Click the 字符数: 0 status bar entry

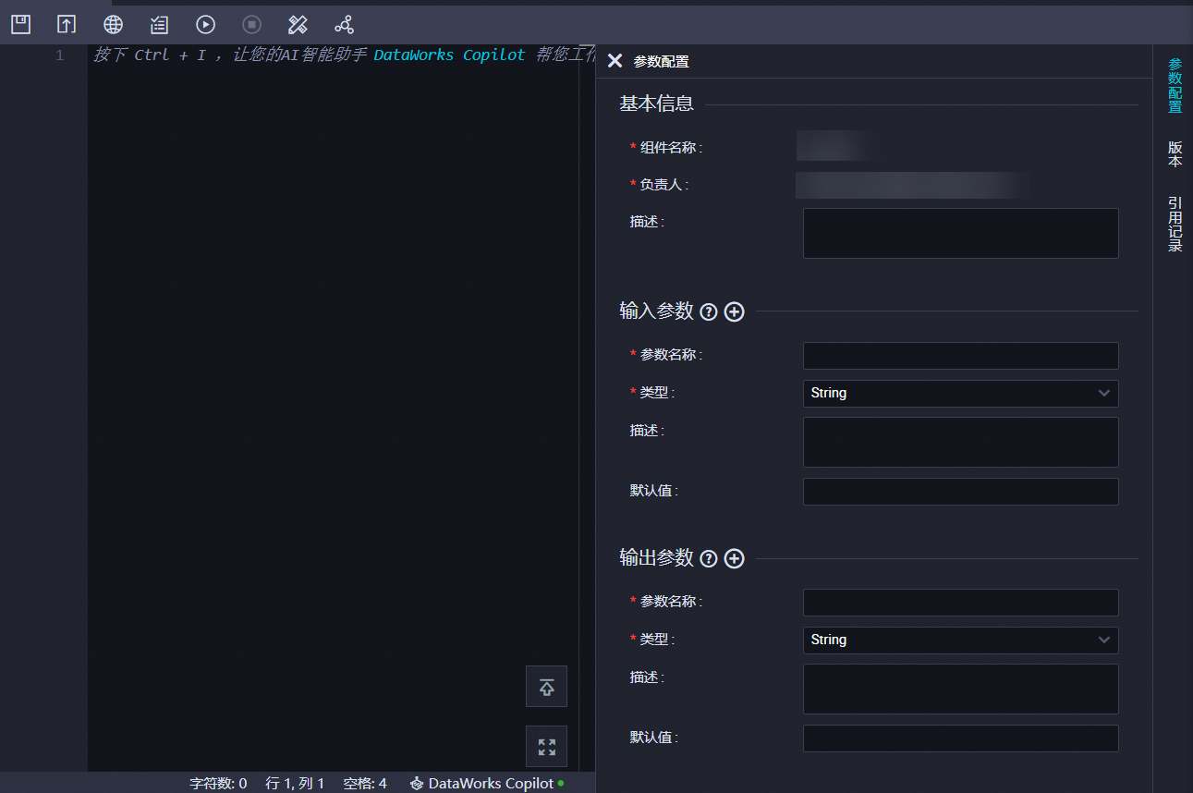218,784
